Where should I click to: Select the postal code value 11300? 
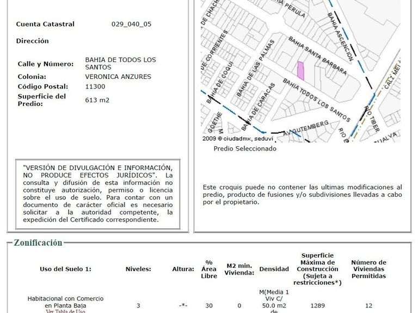(95, 86)
